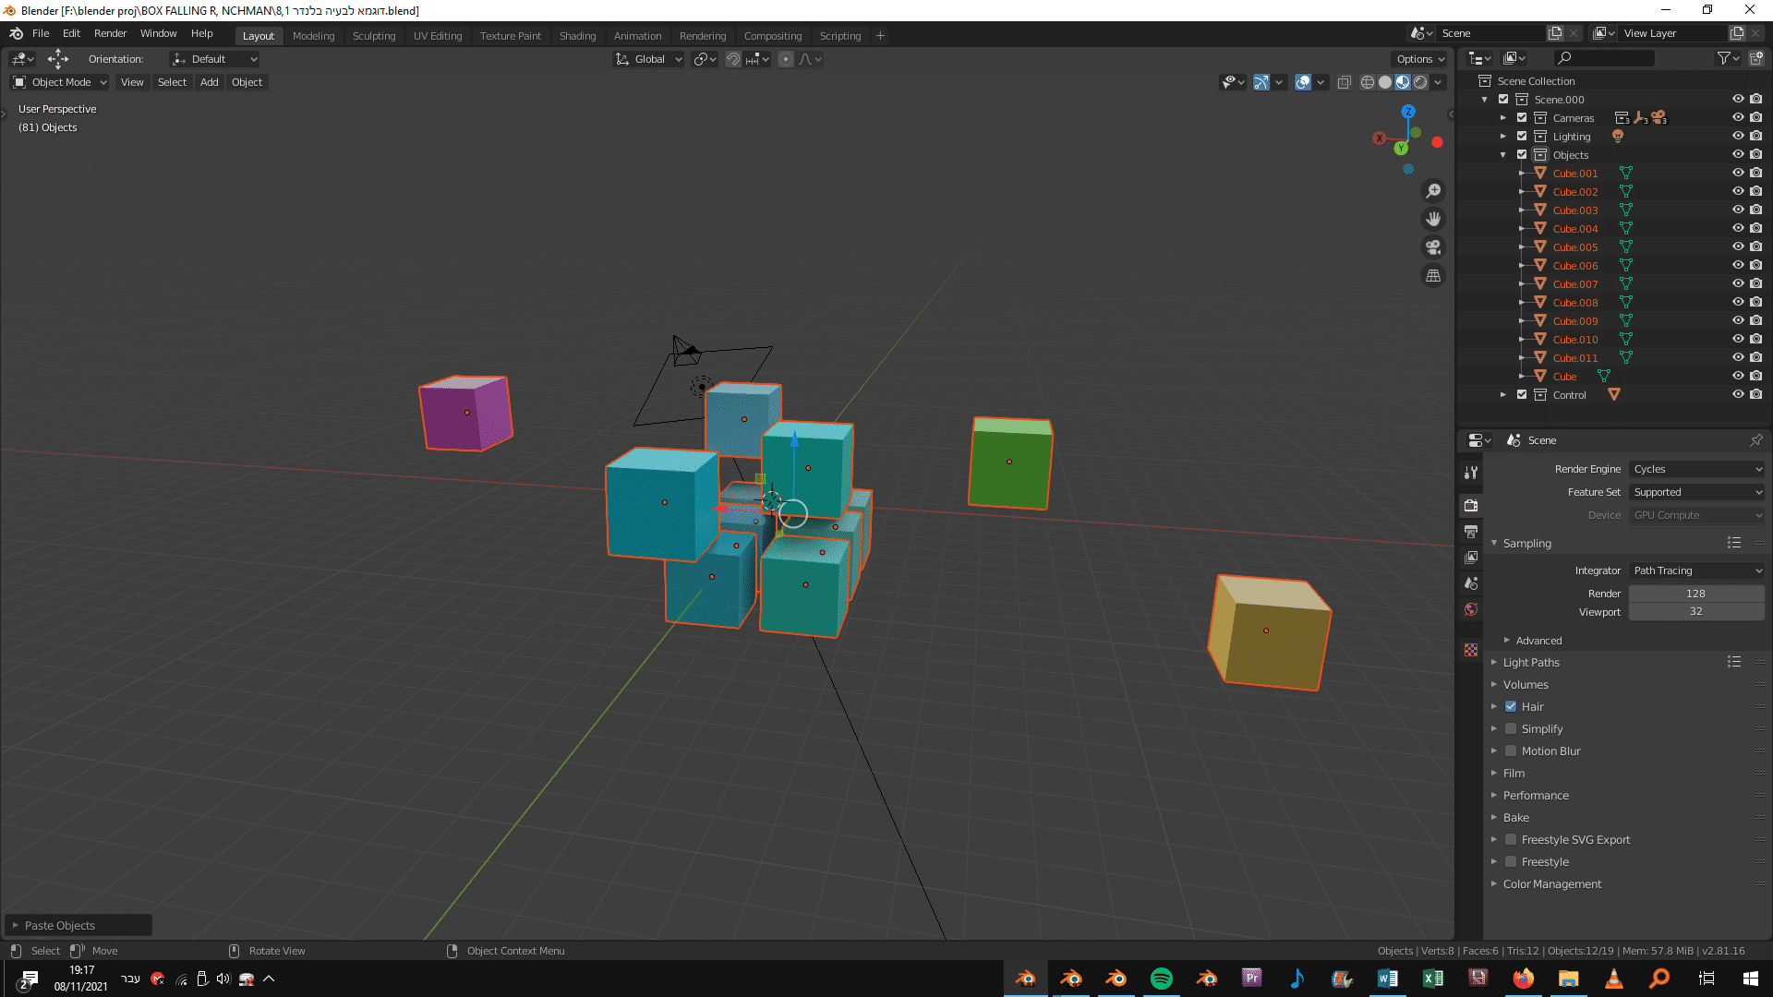Open World properties tab icon

click(x=1471, y=609)
